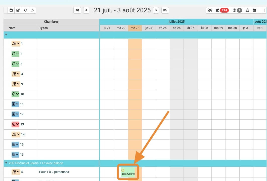Select the lu 21 day header

coord(107,28)
